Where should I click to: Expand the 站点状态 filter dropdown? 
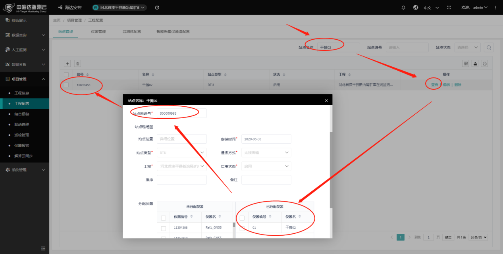click(467, 48)
